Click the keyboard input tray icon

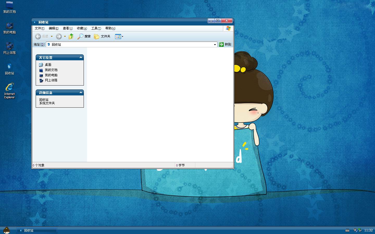tap(347, 230)
